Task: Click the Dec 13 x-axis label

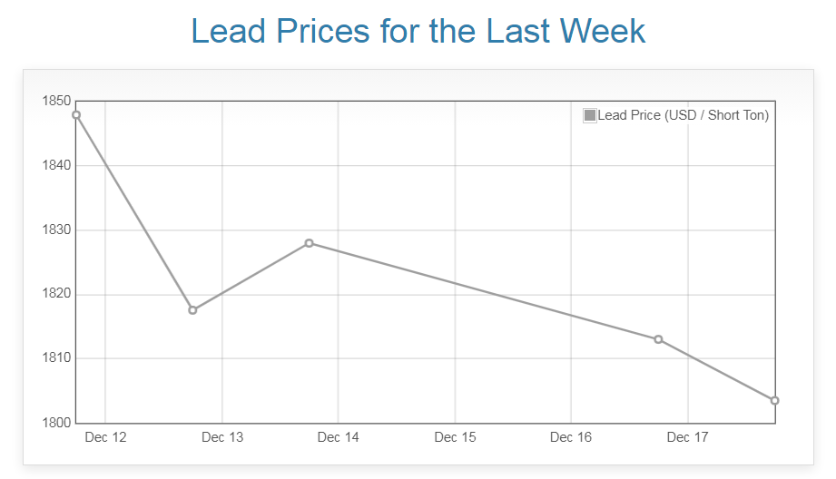Action: (x=222, y=437)
